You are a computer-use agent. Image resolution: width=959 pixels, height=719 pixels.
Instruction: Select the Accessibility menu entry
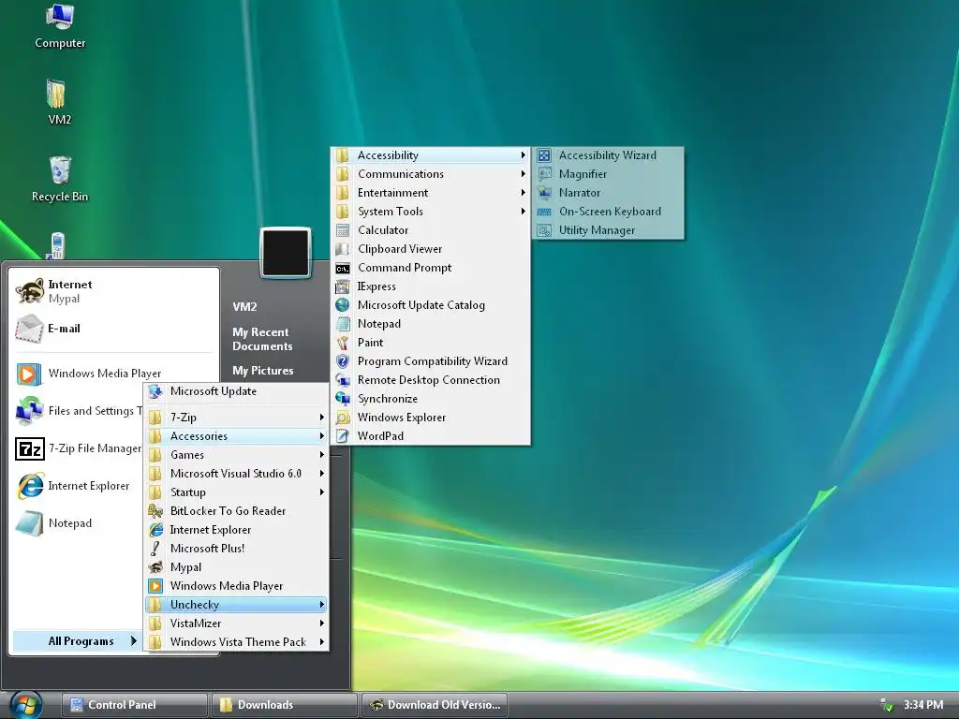click(431, 155)
